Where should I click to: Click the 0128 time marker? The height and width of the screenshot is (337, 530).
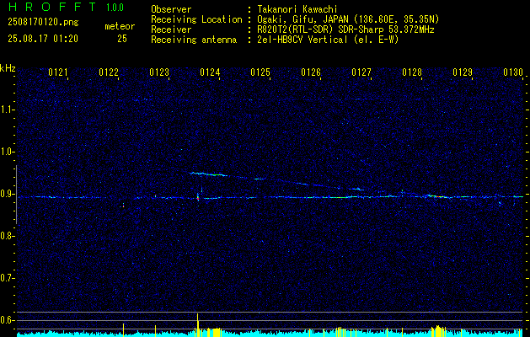point(412,72)
